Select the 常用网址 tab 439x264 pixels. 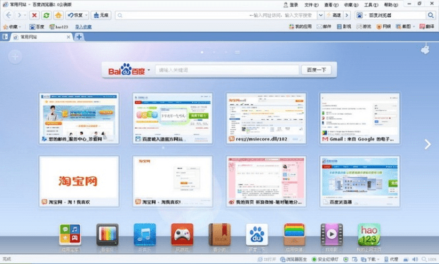click(39, 37)
